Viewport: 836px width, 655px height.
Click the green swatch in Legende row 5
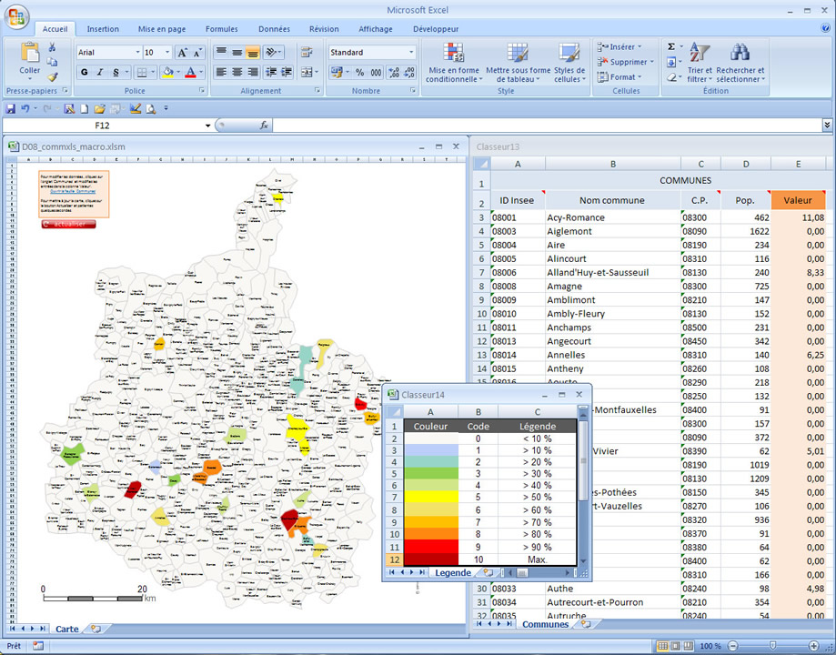tap(431, 474)
